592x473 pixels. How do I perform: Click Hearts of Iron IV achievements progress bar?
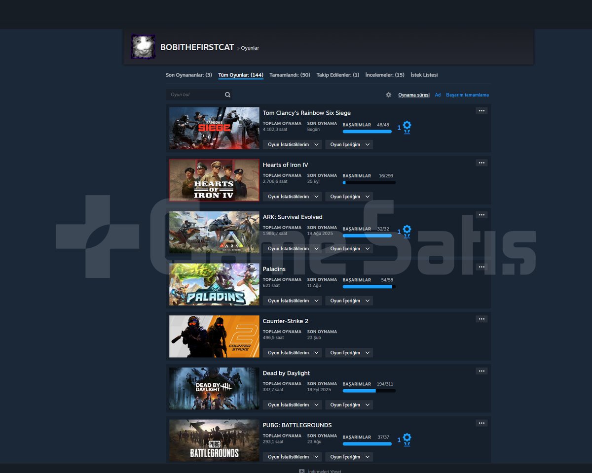(x=369, y=183)
